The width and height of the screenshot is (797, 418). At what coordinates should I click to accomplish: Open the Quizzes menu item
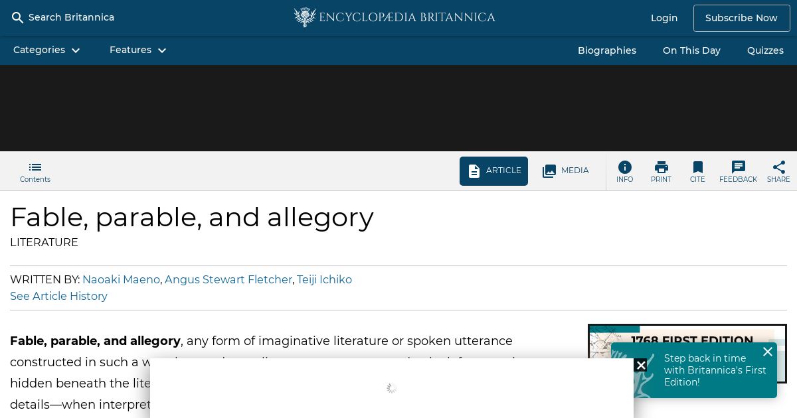(x=765, y=50)
